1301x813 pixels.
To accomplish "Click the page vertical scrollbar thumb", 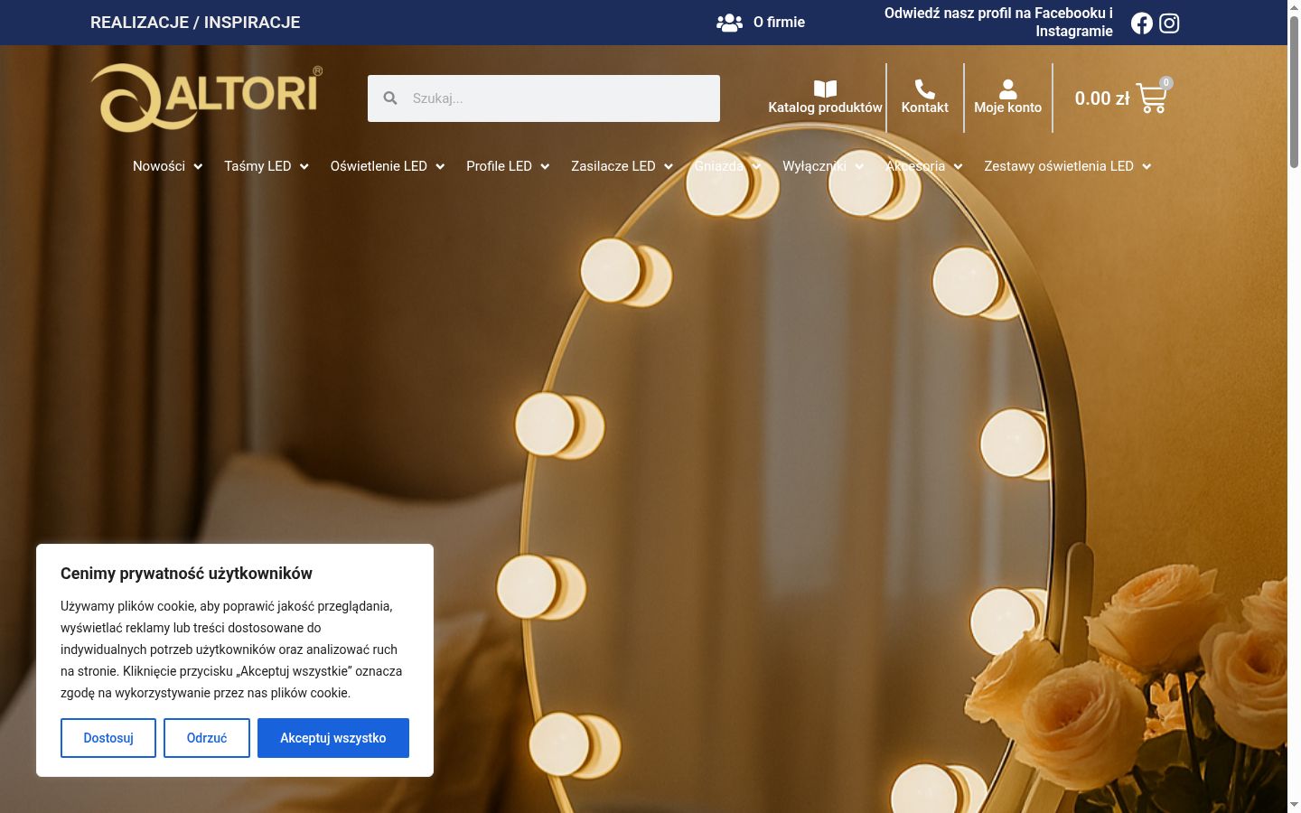I will tap(1294, 90).
